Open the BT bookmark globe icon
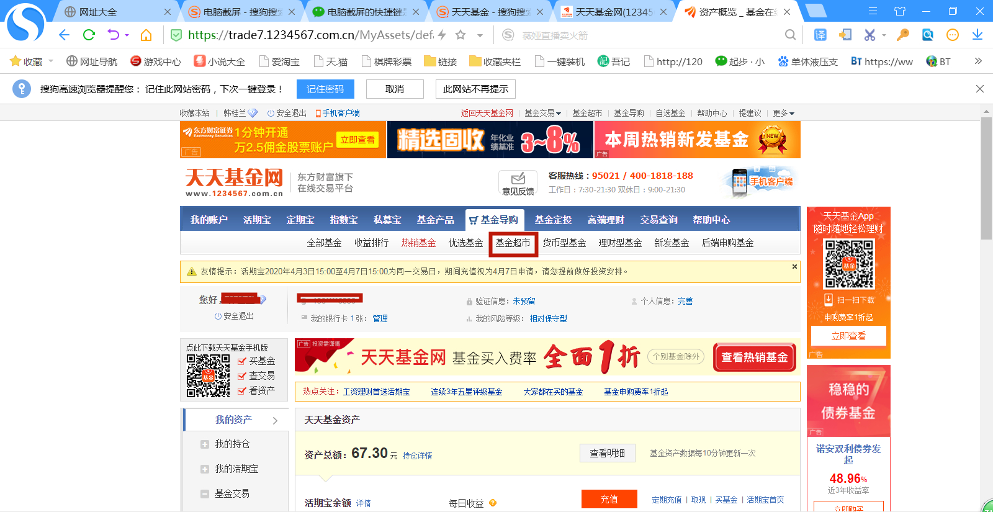 point(932,61)
